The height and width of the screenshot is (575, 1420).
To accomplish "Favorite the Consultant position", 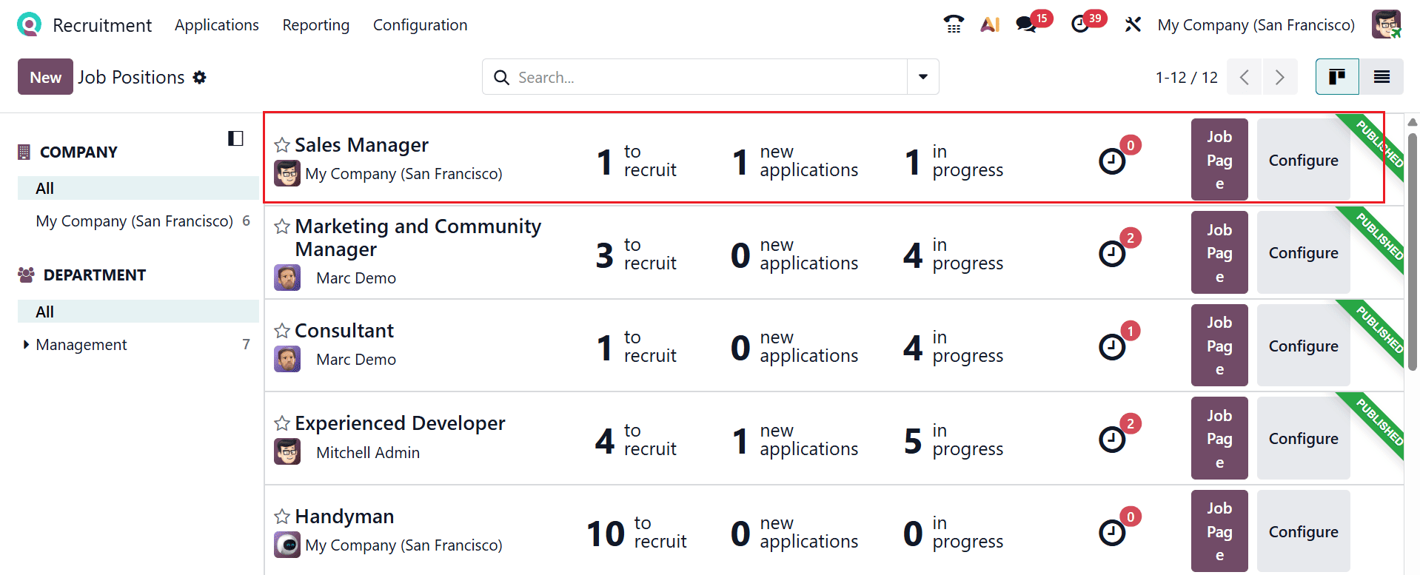I will [x=282, y=331].
